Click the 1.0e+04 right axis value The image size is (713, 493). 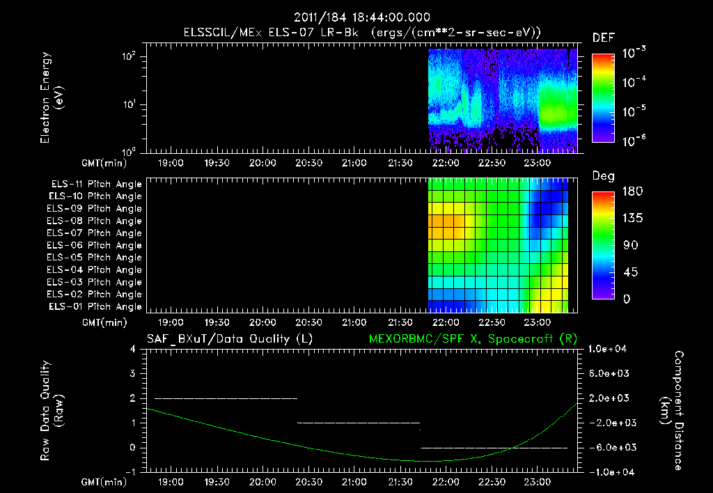(x=607, y=349)
